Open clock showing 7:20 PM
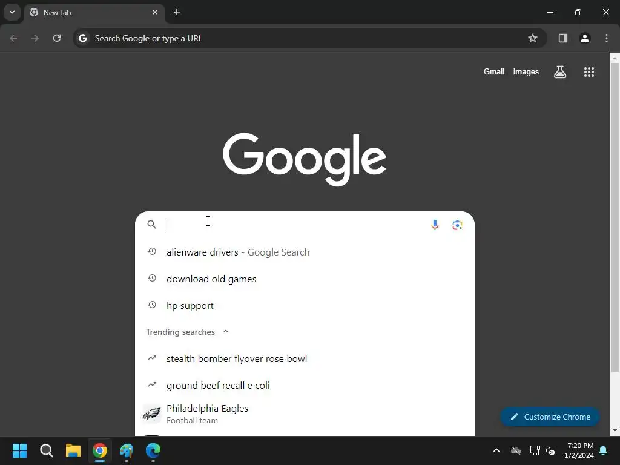The image size is (620, 465). 579,450
